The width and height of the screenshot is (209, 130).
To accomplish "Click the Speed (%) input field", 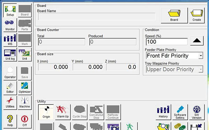I will [x=167, y=42].
